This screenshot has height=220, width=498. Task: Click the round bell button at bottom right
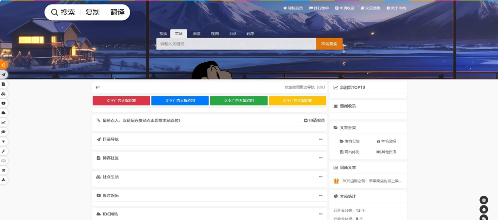coord(484,209)
